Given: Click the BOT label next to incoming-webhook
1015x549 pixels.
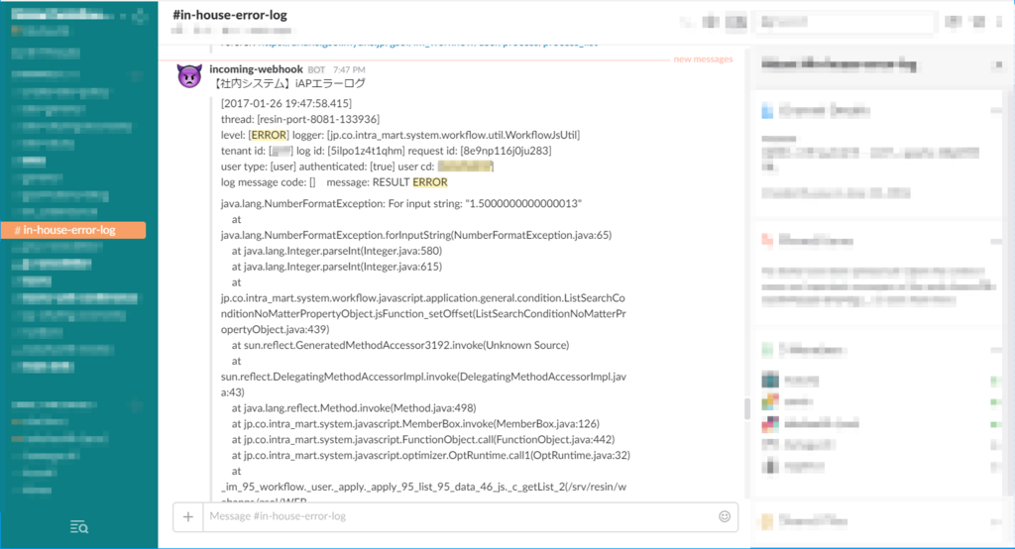Looking at the screenshot, I should pos(316,69).
